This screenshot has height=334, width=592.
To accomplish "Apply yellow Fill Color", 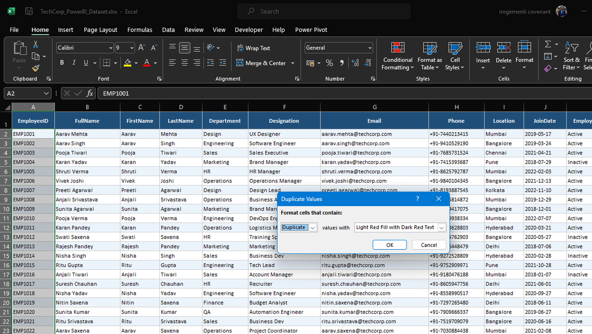I will pyautogui.click(x=128, y=63).
